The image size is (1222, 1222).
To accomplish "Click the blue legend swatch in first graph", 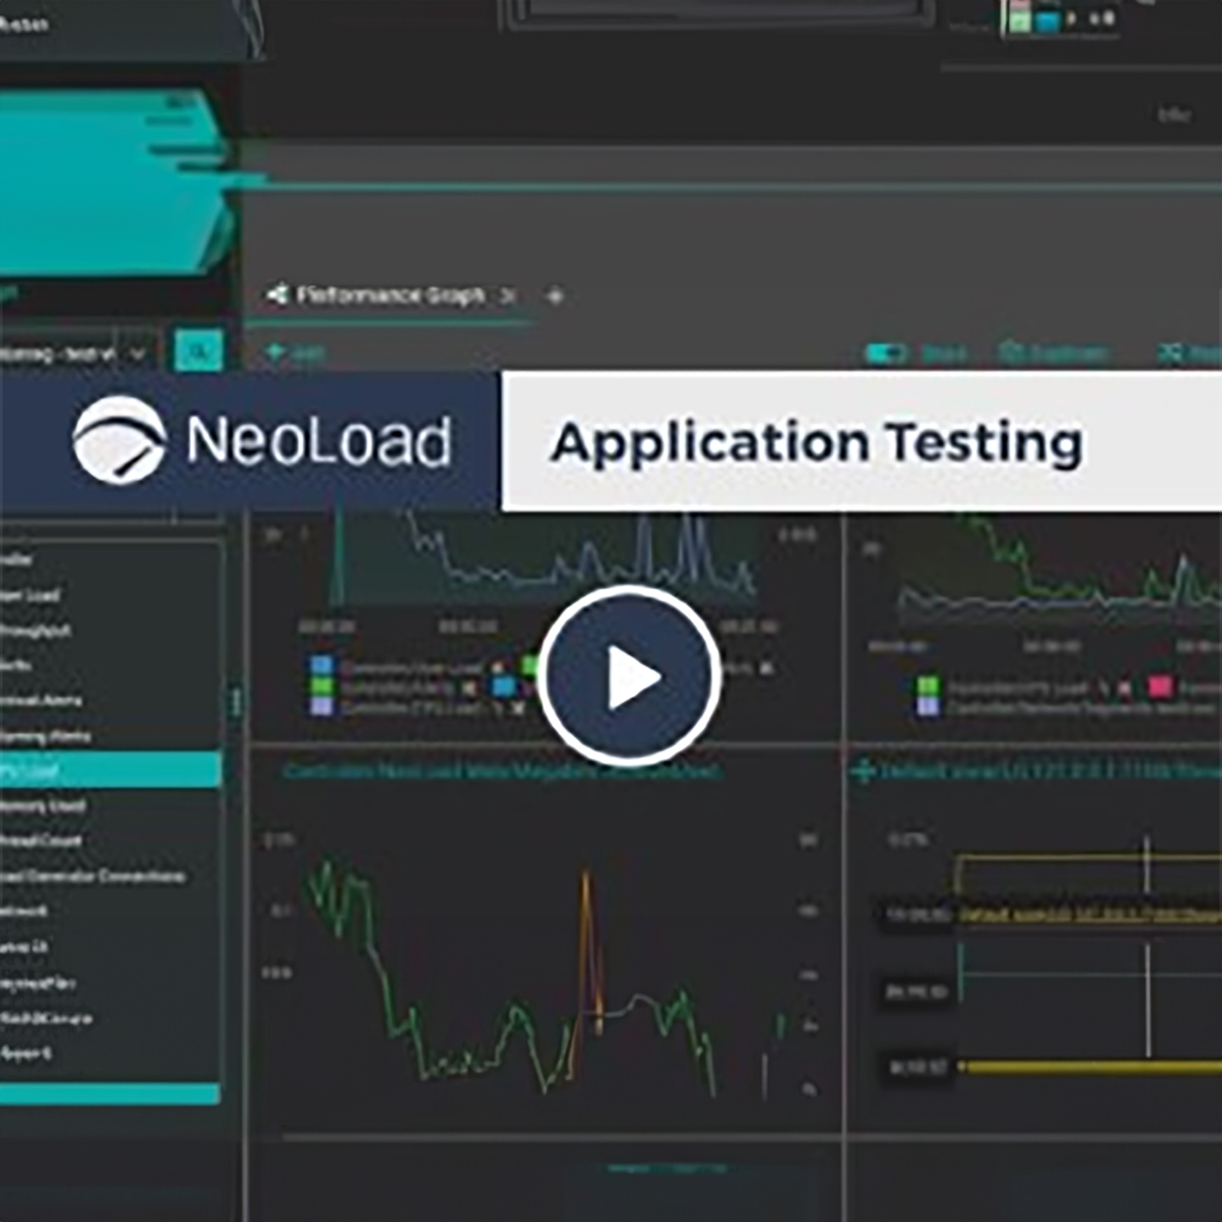I will (322, 666).
